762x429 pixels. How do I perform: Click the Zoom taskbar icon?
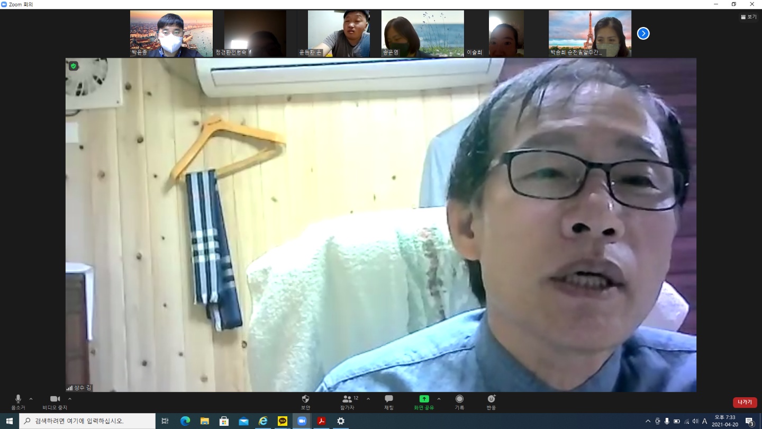(302, 421)
